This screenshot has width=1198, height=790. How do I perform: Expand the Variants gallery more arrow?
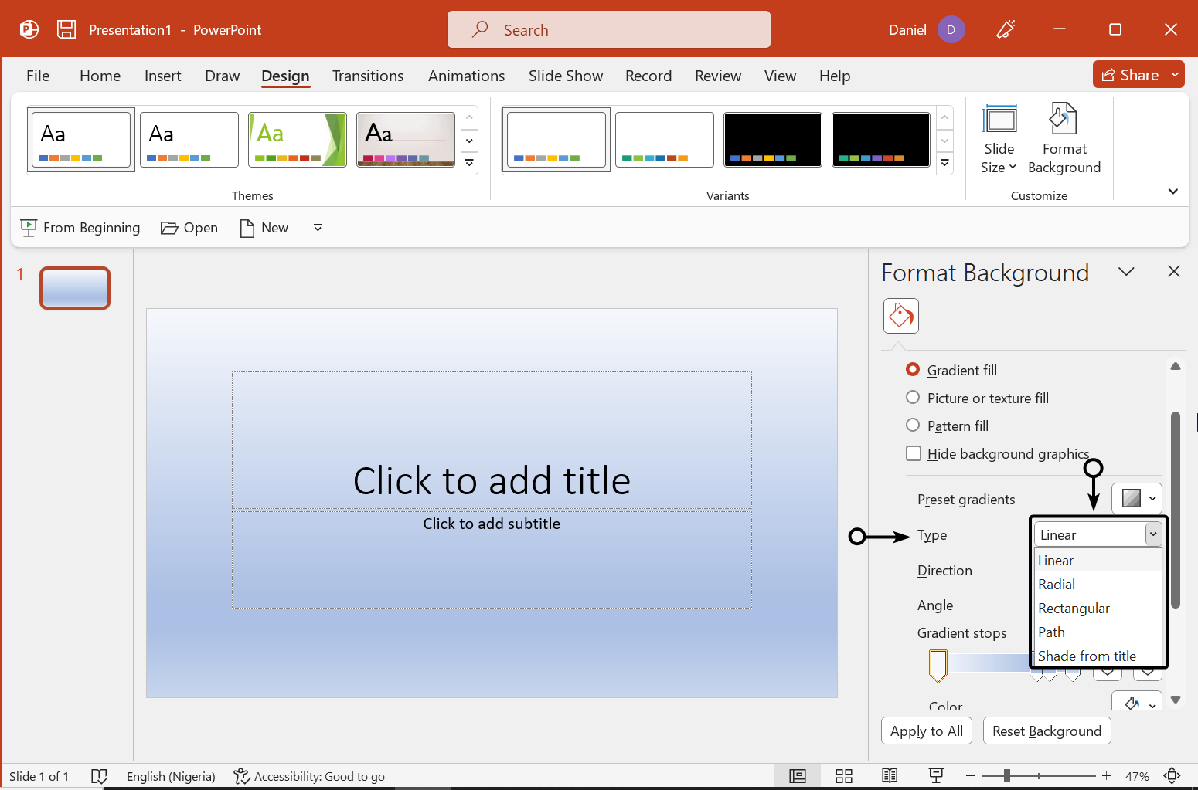(944, 163)
